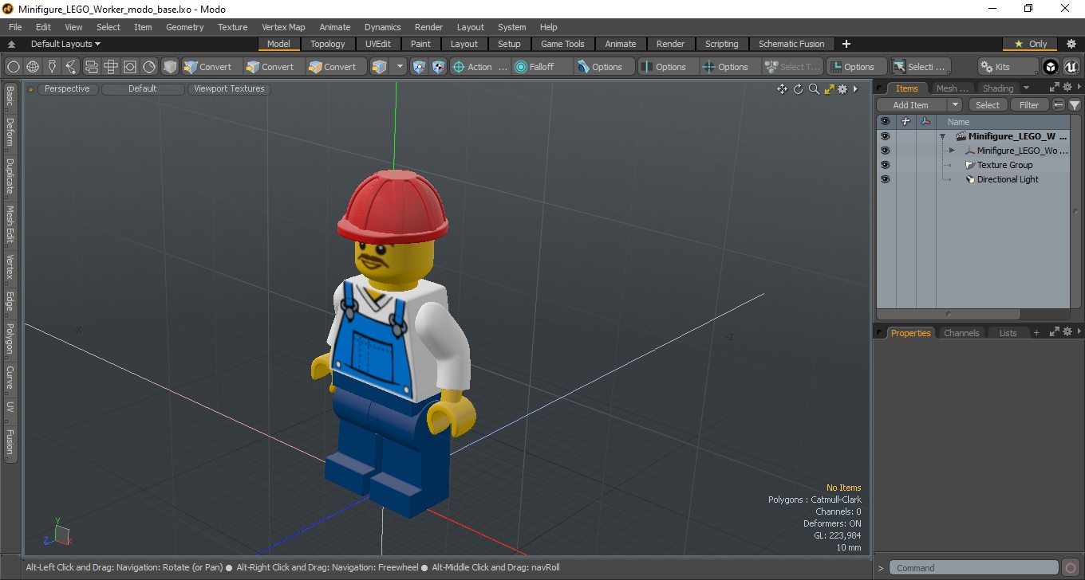Choose the curve sketch tool icon
Image resolution: width=1085 pixels, height=580 pixels.
[x=71, y=67]
